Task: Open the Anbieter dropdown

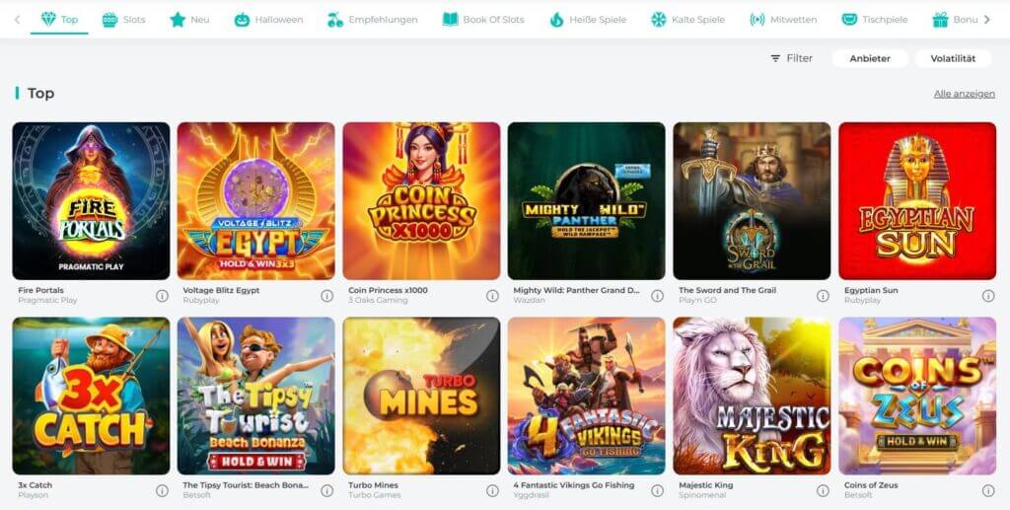Action: 870,58
